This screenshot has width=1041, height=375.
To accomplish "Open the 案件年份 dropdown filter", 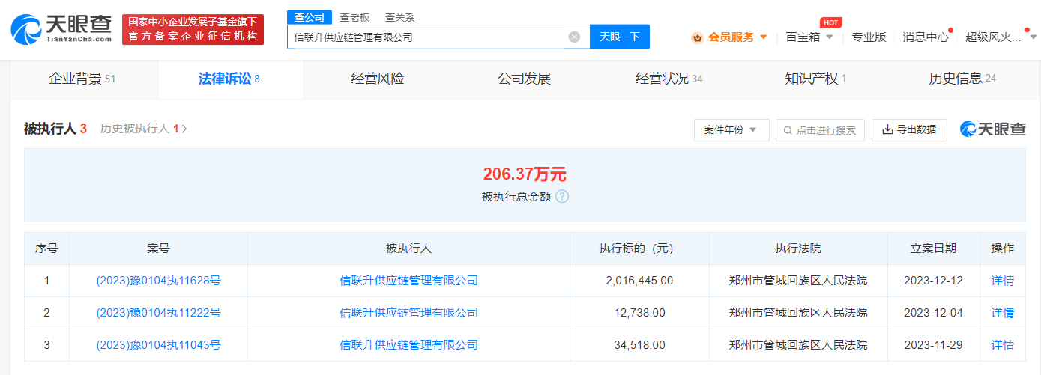I will (731, 129).
